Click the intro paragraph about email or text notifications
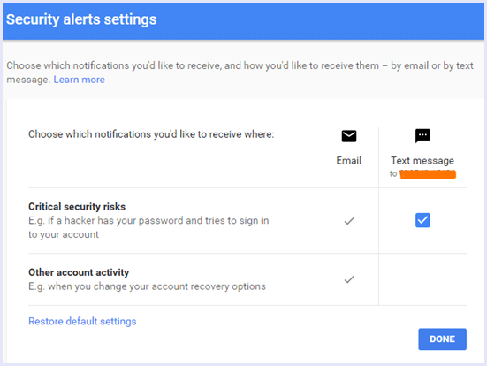The height and width of the screenshot is (366, 487). 240,72
